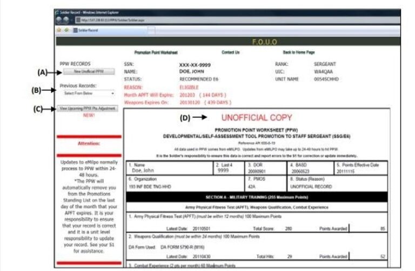The image size is (415, 271).
Task: Click the APFT latest date 20110501
Action: (x=202, y=229)
